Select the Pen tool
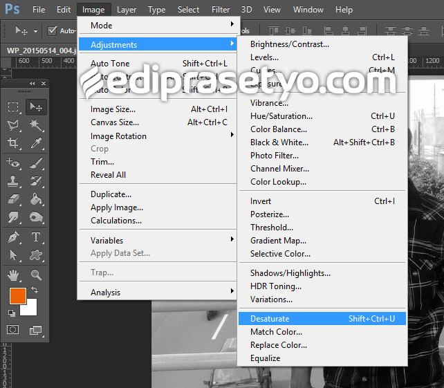This screenshot has height=388, width=444. [x=13, y=237]
